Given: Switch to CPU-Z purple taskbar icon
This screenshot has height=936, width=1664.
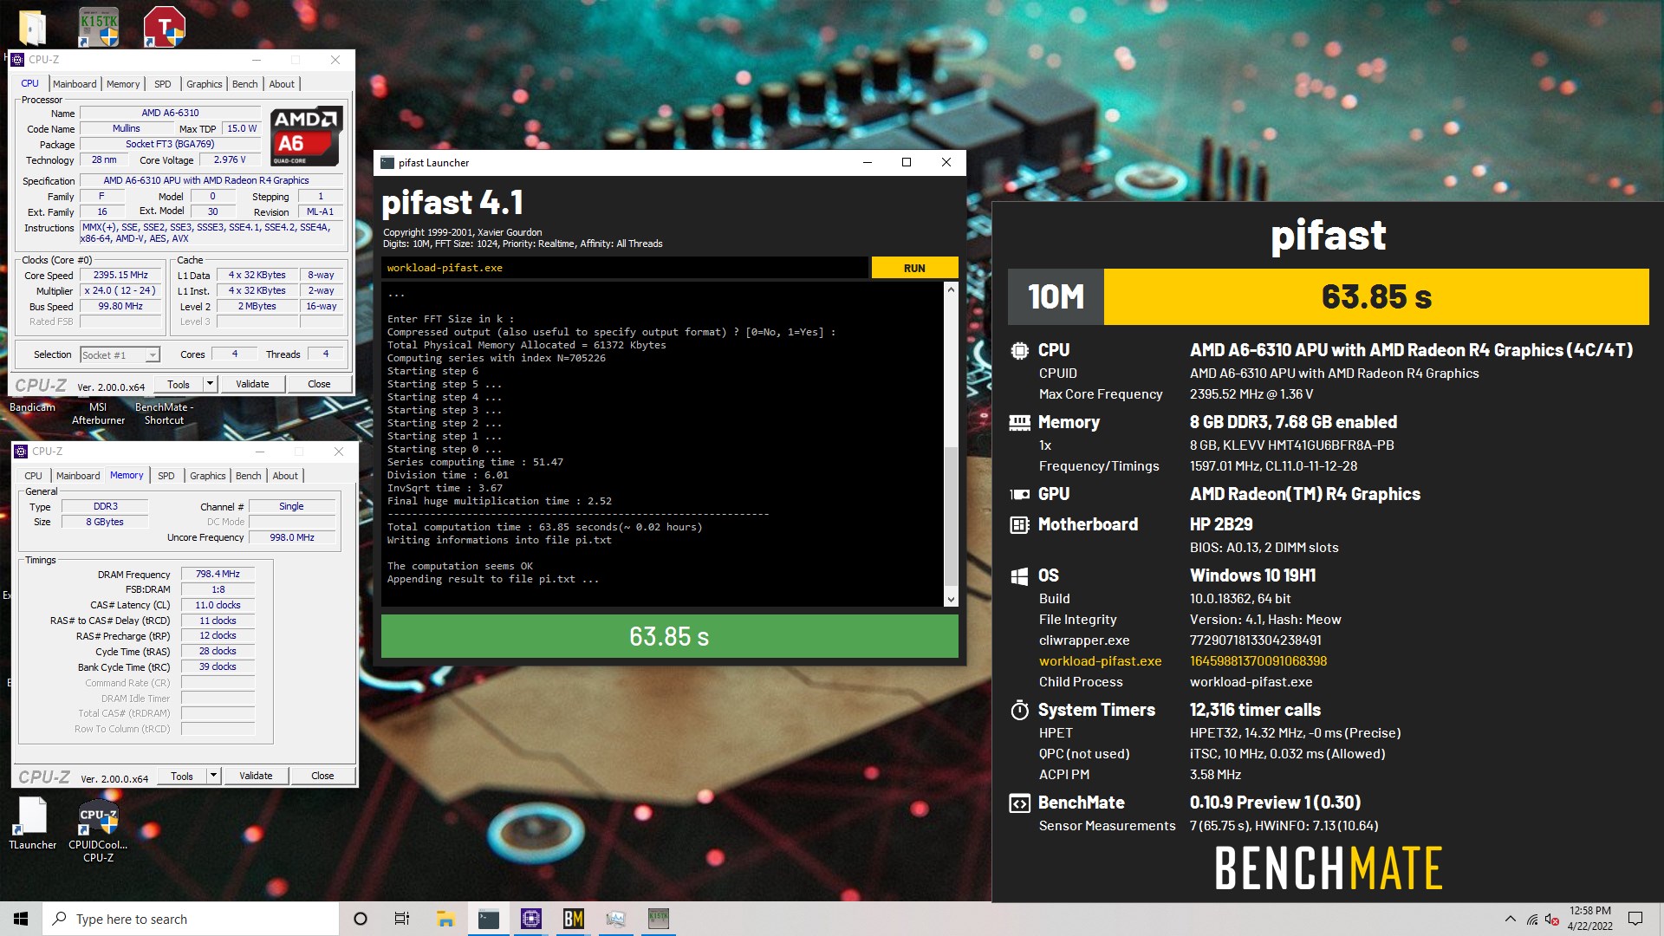Looking at the screenshot, I should (531, 919).
